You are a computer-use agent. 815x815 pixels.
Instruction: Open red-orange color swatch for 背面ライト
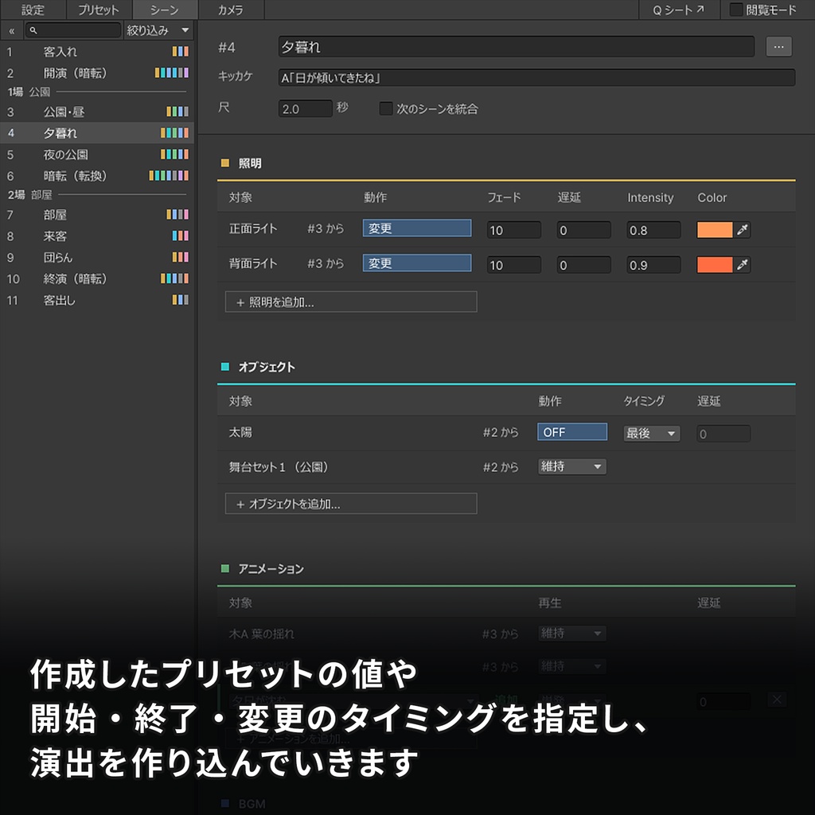(715, 264)
